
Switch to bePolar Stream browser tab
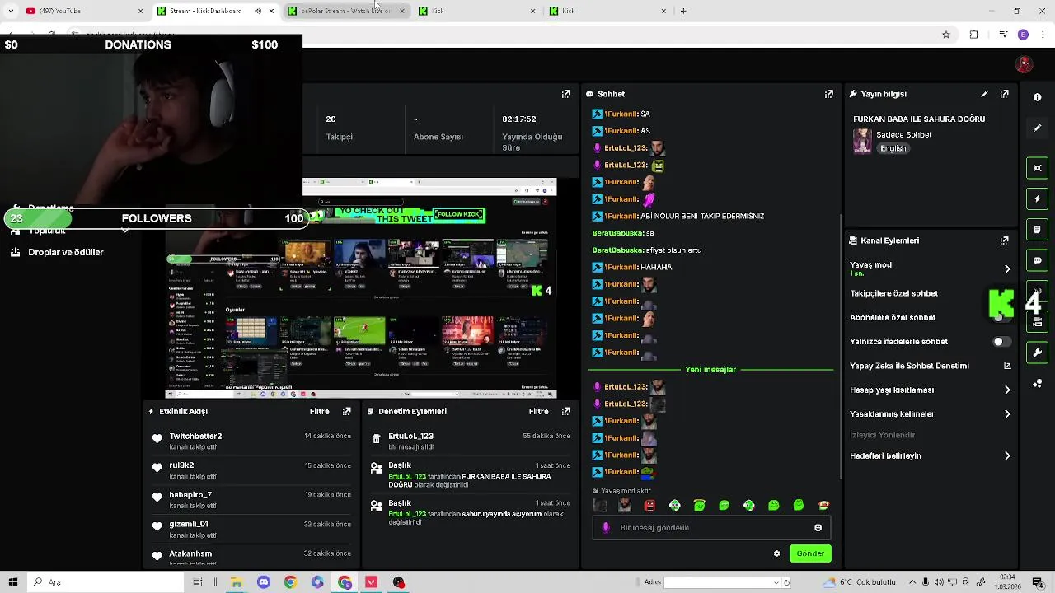point(346,11)
